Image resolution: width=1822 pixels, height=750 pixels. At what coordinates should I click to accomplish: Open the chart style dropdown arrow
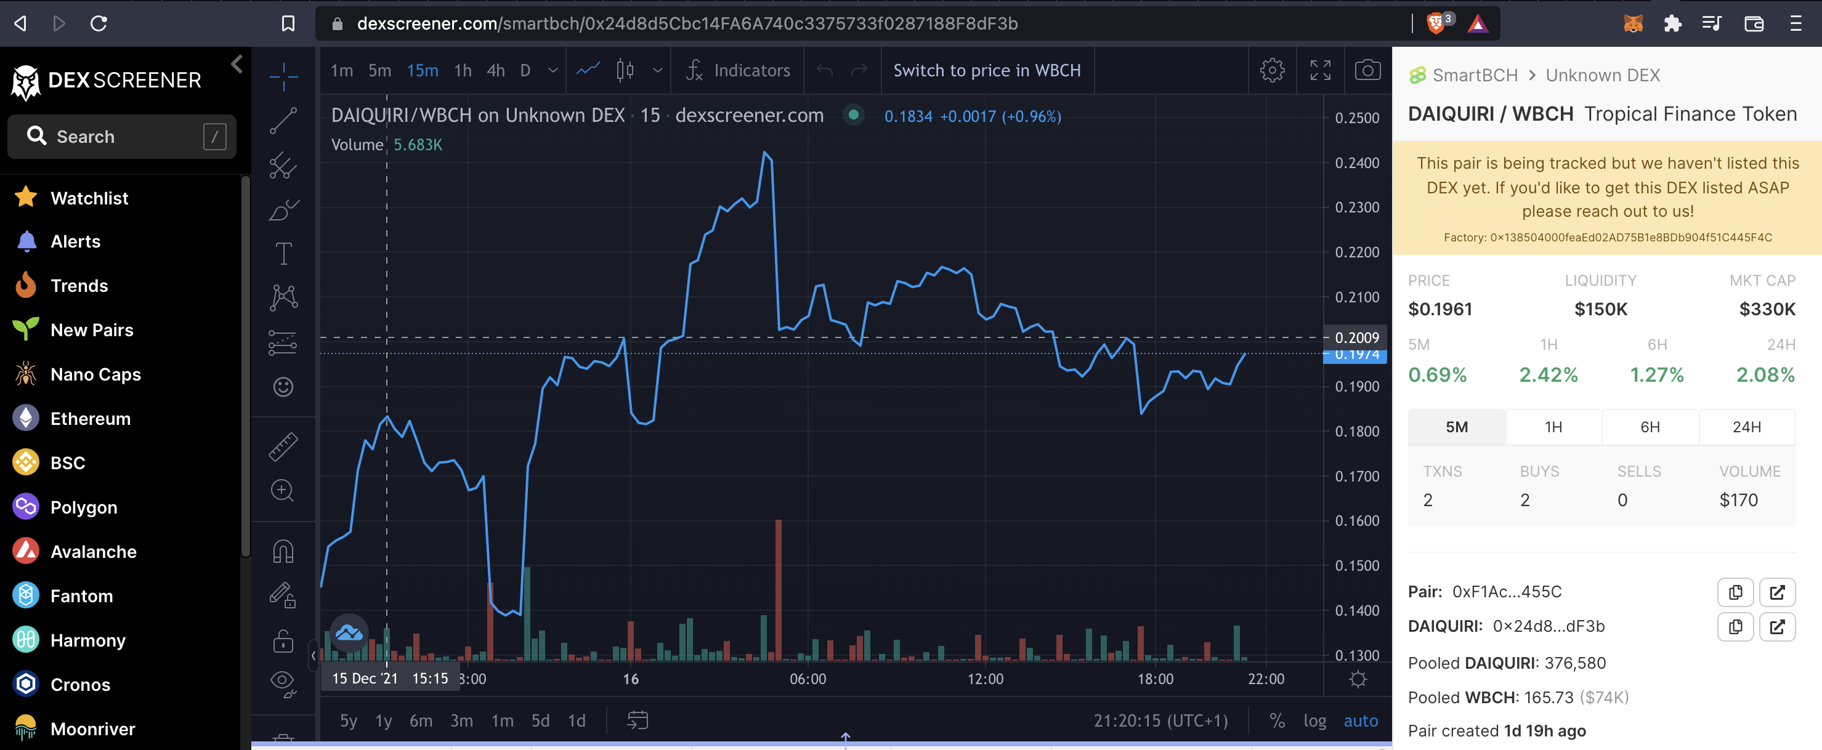point(657,71)
